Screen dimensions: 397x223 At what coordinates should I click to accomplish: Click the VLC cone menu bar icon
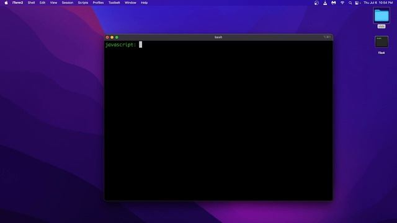click(x=325, y=2)
